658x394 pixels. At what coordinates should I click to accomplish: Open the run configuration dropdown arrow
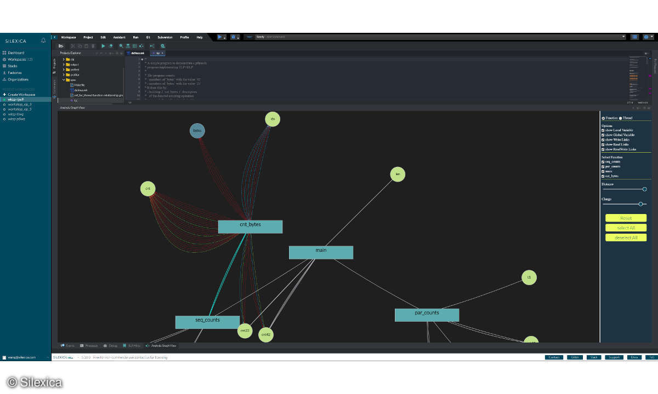point(225,38)
